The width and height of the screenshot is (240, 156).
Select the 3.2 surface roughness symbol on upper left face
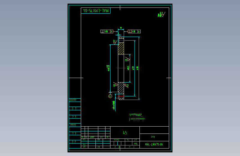(x=115, y=42)
